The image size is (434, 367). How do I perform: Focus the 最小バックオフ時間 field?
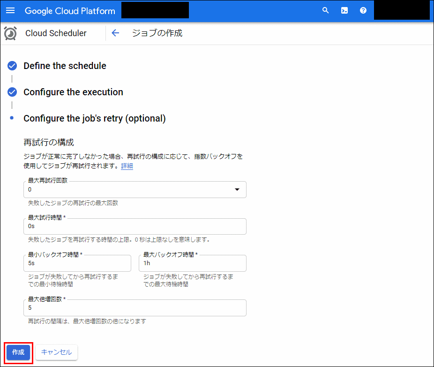[x=77, y=263]
